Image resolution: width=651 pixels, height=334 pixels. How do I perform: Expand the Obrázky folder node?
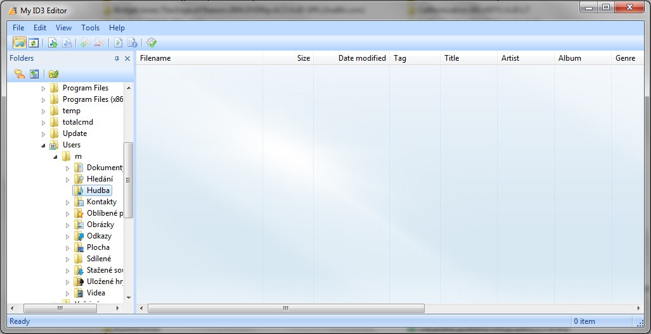click(67, 225)
